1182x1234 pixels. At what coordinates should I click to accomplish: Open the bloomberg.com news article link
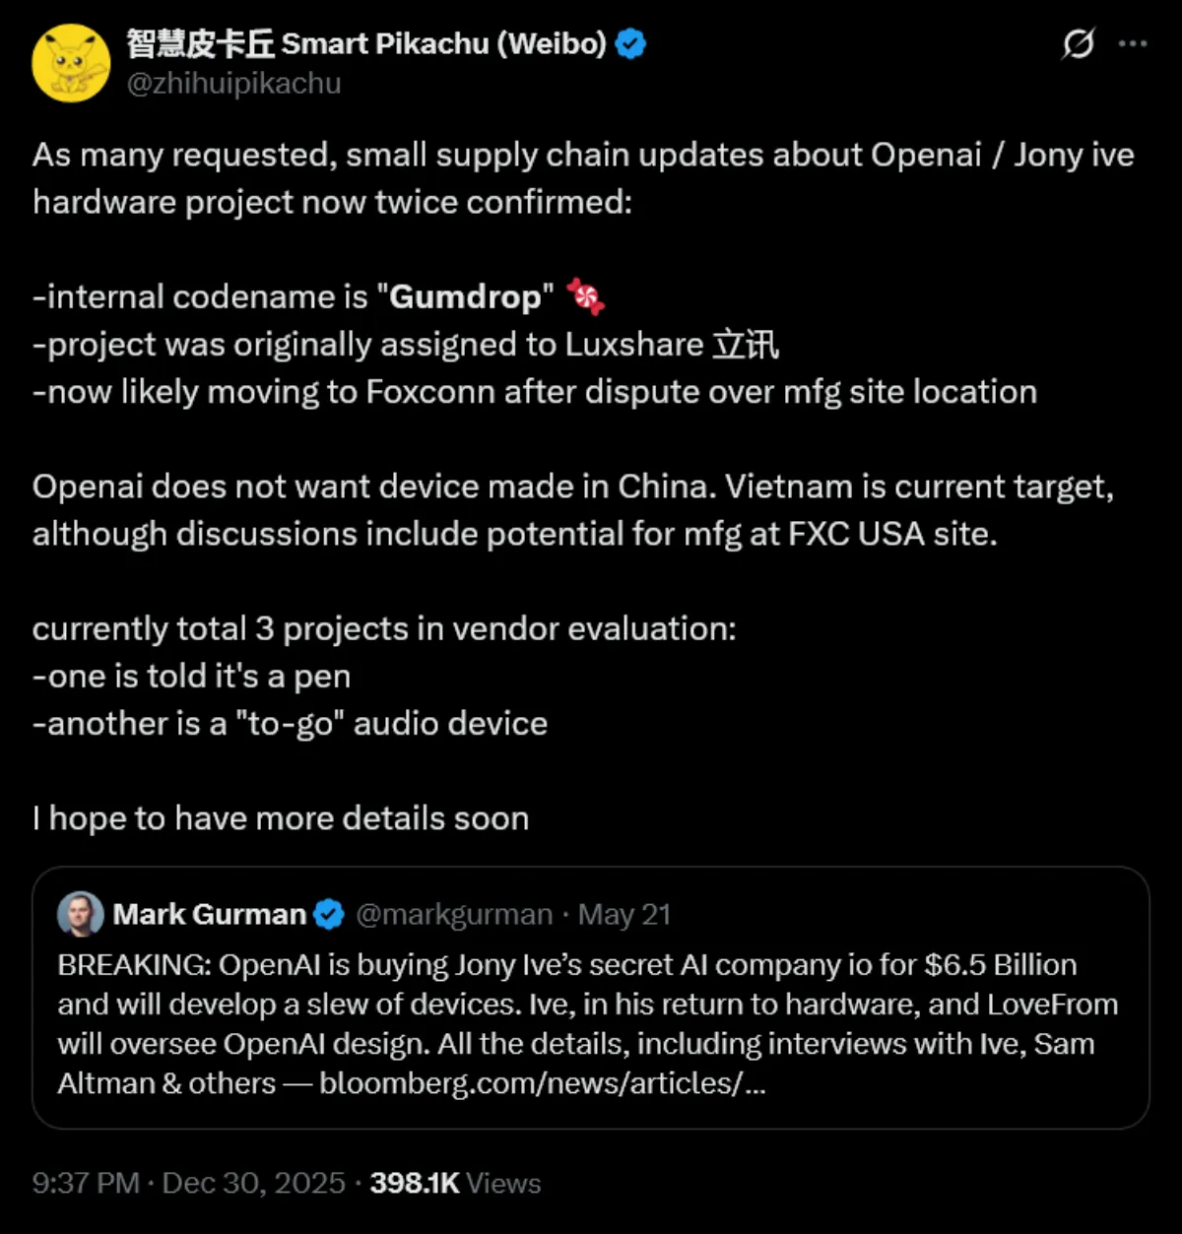(x=542, y=1083)
